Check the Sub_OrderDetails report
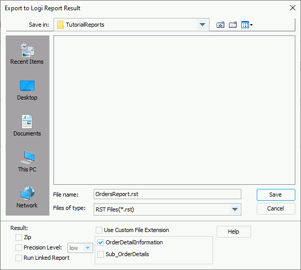 point(100,255)
